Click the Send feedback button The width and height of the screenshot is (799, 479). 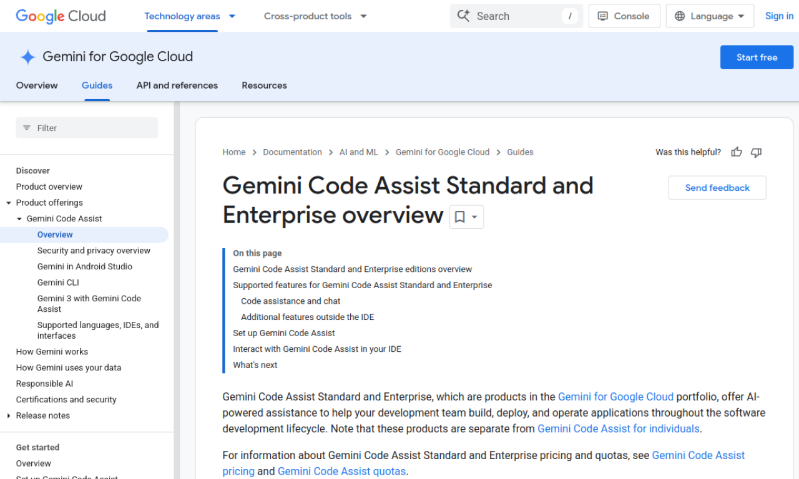(717, 187)
